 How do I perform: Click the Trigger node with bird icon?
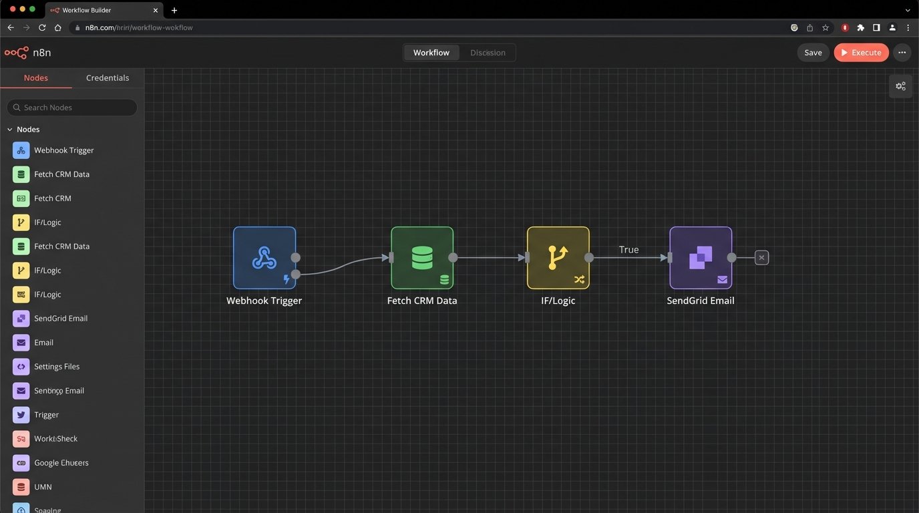21,415
